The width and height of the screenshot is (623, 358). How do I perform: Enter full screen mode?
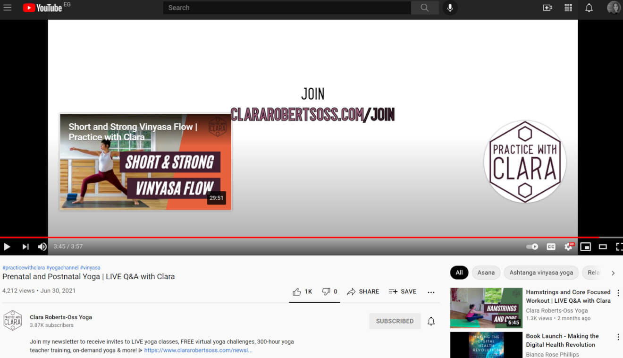[x=619, y=247]
